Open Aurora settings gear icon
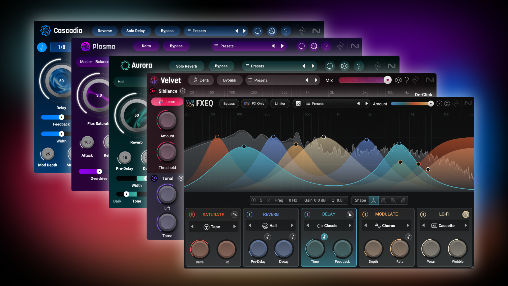This screenshot has height=286, width=508. click(x=344, y=66)
